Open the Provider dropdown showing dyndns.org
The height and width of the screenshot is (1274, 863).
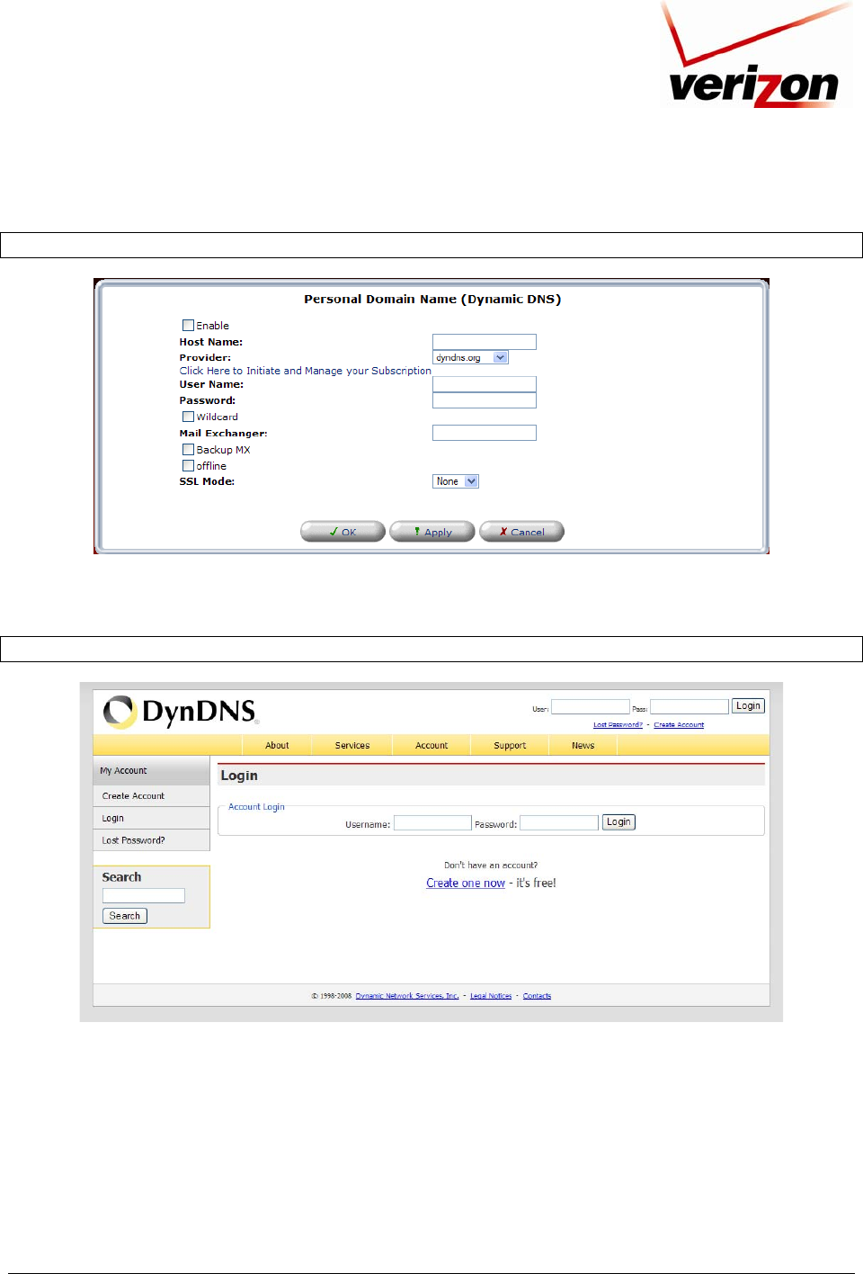[x=470, y=357]
